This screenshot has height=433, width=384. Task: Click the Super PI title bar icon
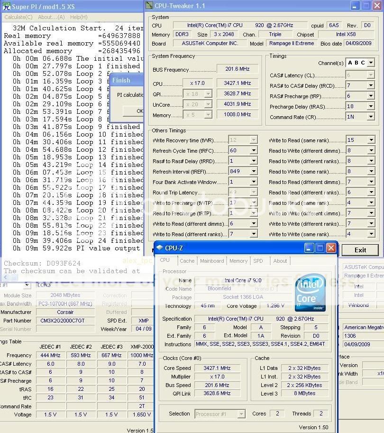click(6, 6)
